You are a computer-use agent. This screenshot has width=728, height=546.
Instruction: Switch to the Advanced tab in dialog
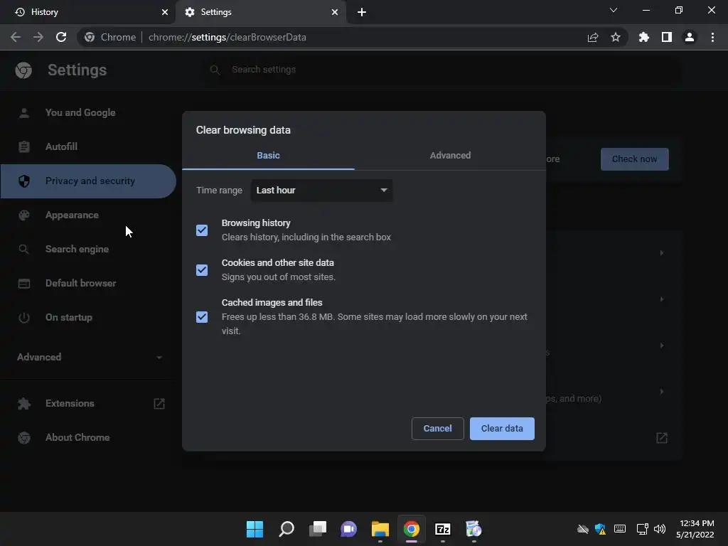pos(450,156)
